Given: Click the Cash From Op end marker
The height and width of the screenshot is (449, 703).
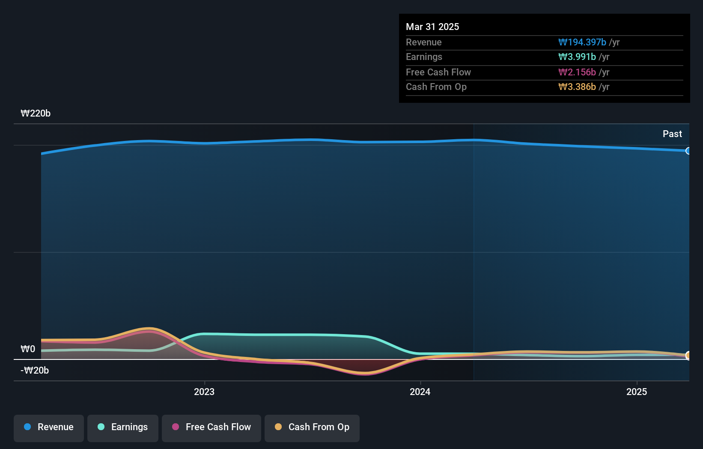Looking at the screenshot, I should (688, 355).
